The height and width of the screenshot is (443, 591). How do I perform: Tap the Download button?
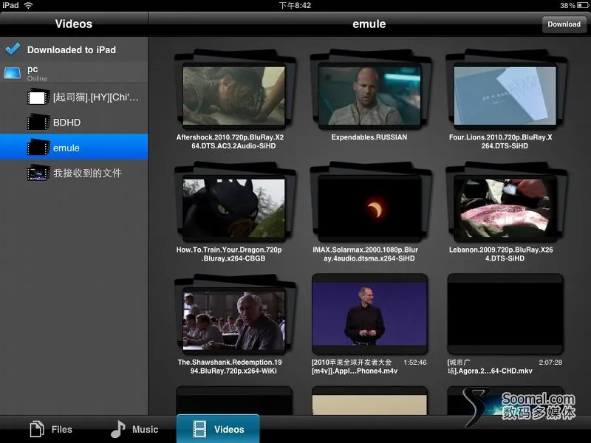coord(564,24)
